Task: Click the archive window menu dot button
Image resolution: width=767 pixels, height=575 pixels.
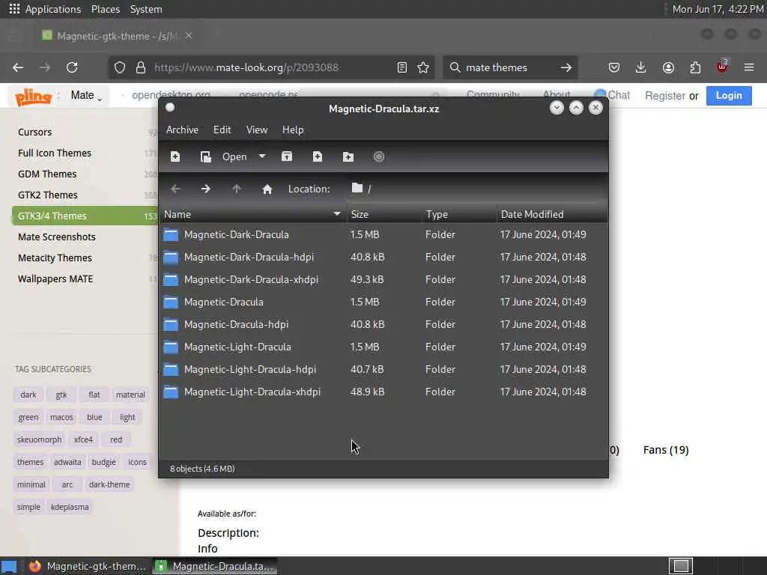Action: [x=170, y=108]
